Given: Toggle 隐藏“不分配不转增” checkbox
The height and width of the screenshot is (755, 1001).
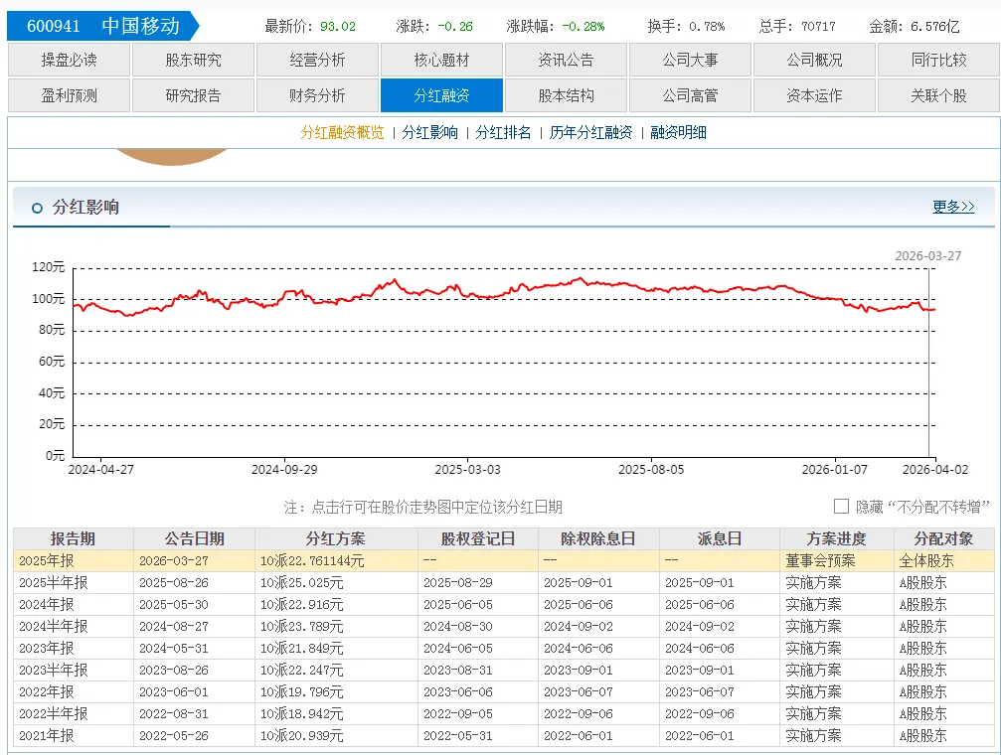Looking at the screenshot, I should click(x=841, y=507).
